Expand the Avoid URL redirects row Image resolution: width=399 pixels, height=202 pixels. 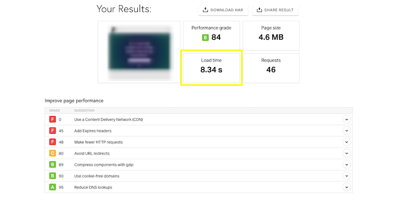coord(346,153)
